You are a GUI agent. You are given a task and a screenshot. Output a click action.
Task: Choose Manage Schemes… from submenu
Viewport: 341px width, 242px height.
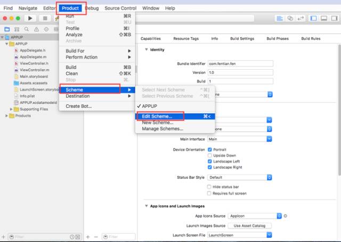pos(175,129)
